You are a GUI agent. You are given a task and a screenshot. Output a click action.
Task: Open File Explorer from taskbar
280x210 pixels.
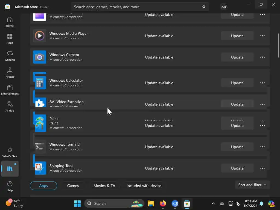(151, 203)
